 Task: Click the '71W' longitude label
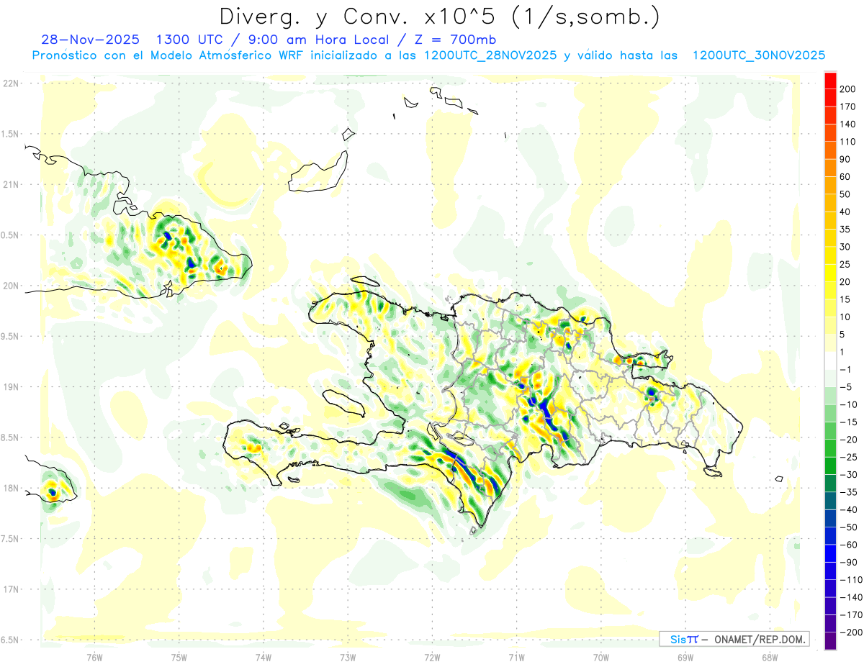[516, 657]
